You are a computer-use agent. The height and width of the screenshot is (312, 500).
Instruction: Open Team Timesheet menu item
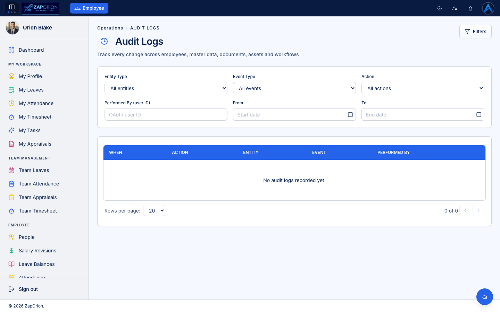click(44, 211)
